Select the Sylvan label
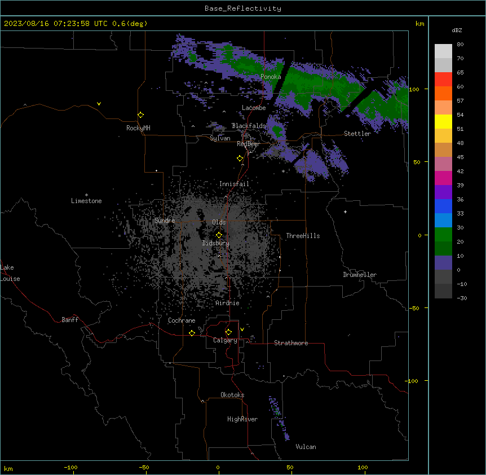Image resolution: width=486 pixels, height=475 pixels. coord(220,138)
